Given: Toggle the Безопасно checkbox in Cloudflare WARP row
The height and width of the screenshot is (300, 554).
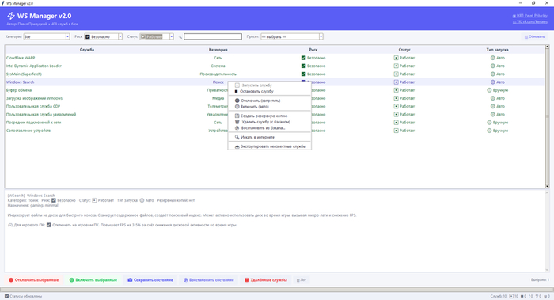Looking at the screenshot, I should [x=303, y=58].
